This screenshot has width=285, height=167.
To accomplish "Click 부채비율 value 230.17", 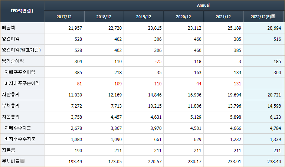I will [x=194, y=162].
